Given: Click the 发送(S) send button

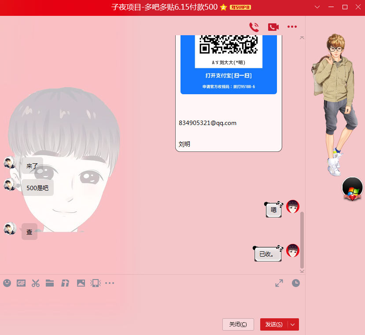Looking at the screenshot, I should [x=274, y=324].
